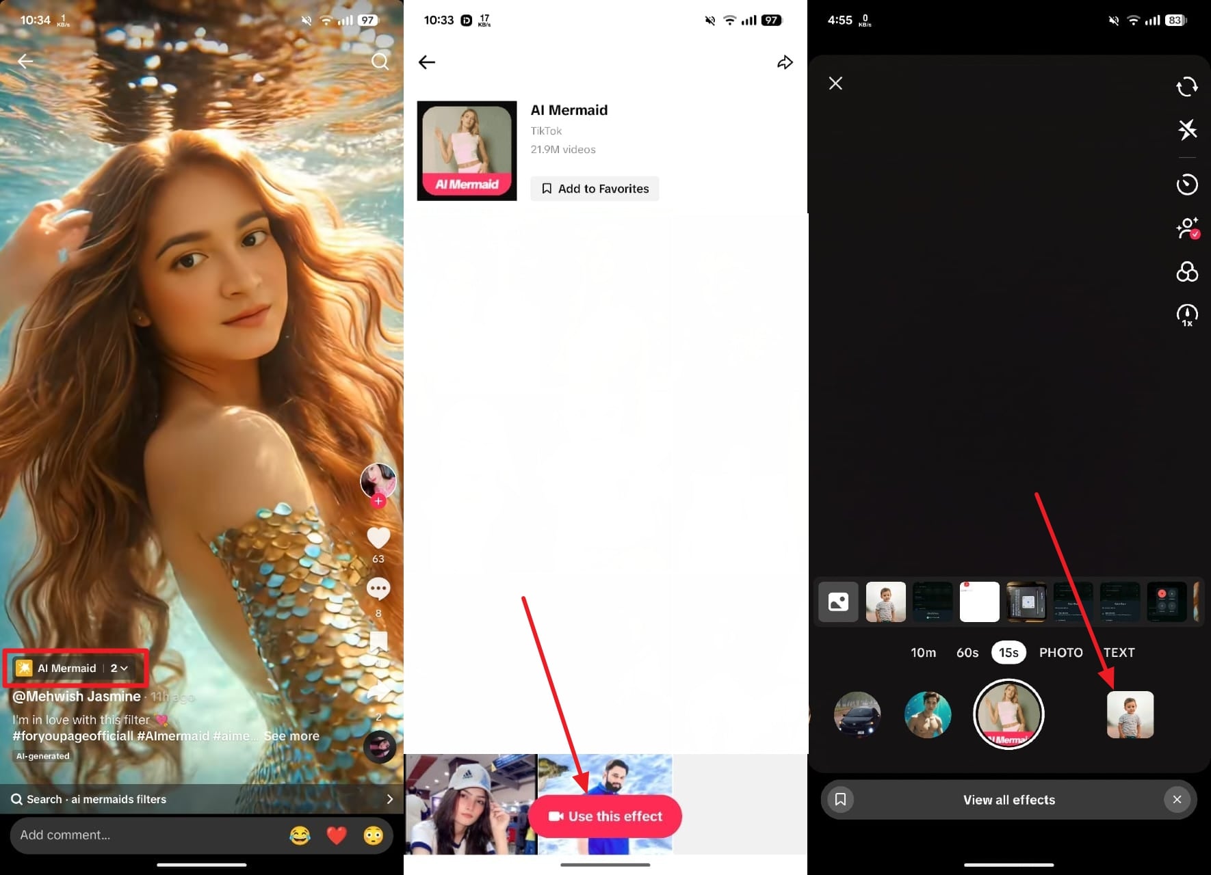The height and width of the screenshot is (875, 1211).
Task: Open creator profile avatar on video
Action: [378, 481]
